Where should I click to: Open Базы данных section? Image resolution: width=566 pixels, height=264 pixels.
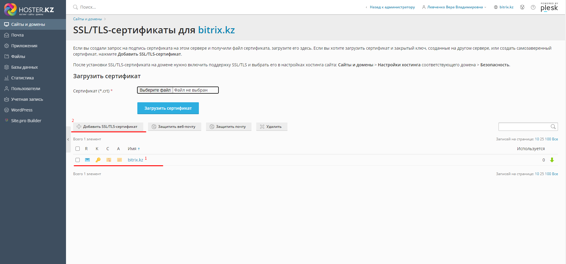point(33,67)
